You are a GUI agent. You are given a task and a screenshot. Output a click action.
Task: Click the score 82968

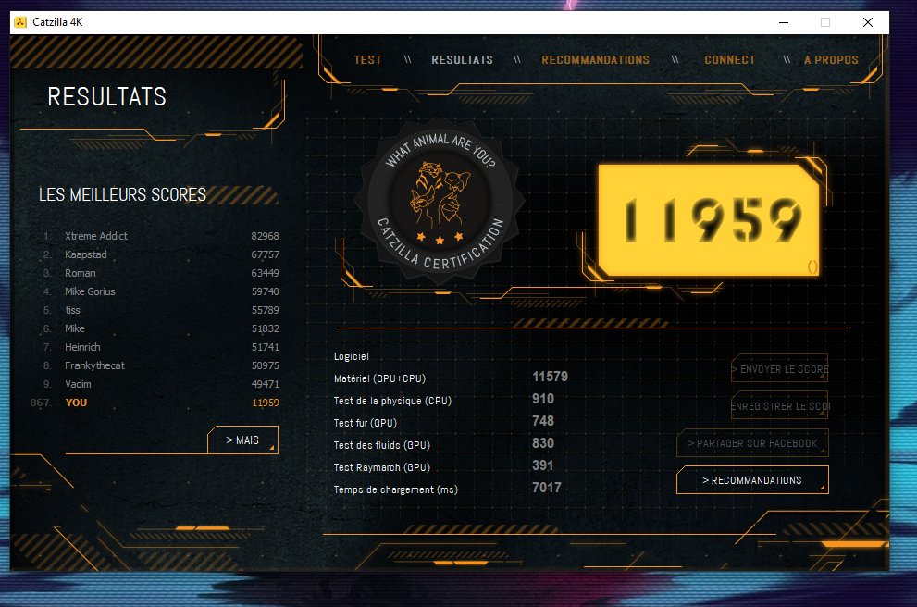pyautogui.click(x=265, y=236)
